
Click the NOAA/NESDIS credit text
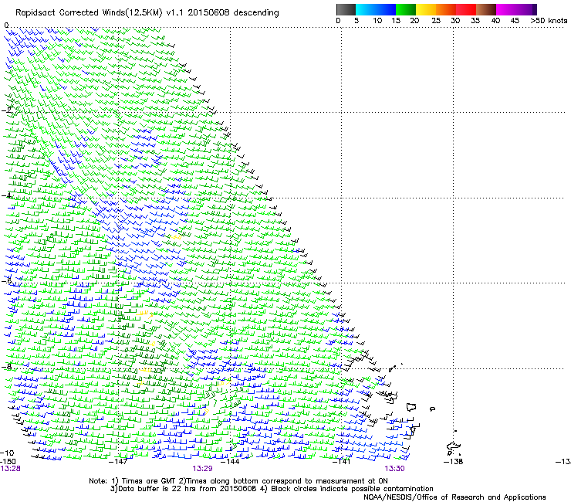point(454,497)
